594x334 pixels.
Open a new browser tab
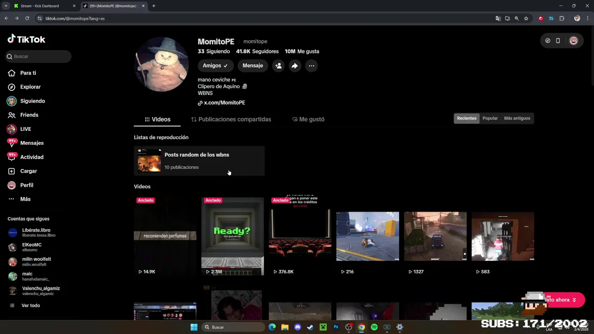pyautogui.click(x=154, y=6)
